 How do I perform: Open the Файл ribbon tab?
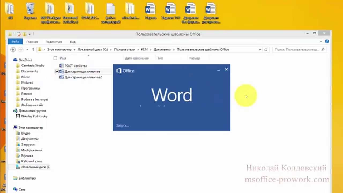[x=15, y=42]
